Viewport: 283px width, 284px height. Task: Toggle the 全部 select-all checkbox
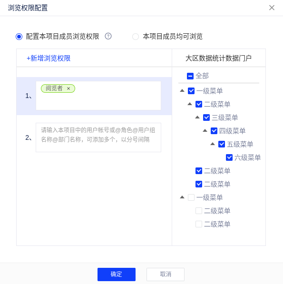[190, 76]
